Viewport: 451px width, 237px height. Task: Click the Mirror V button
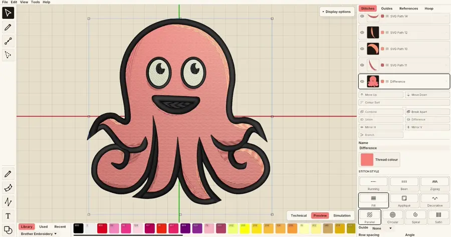(427, 127)
